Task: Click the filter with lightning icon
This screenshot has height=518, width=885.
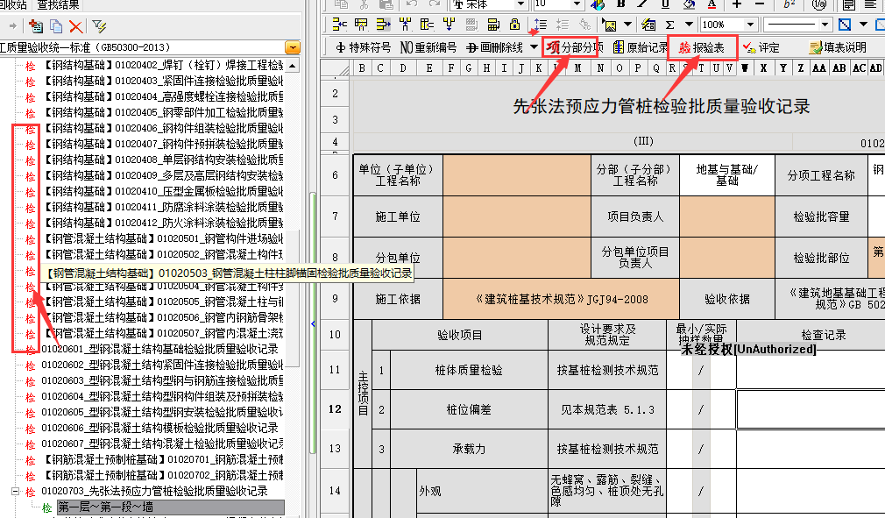Action: pos(99,27)
